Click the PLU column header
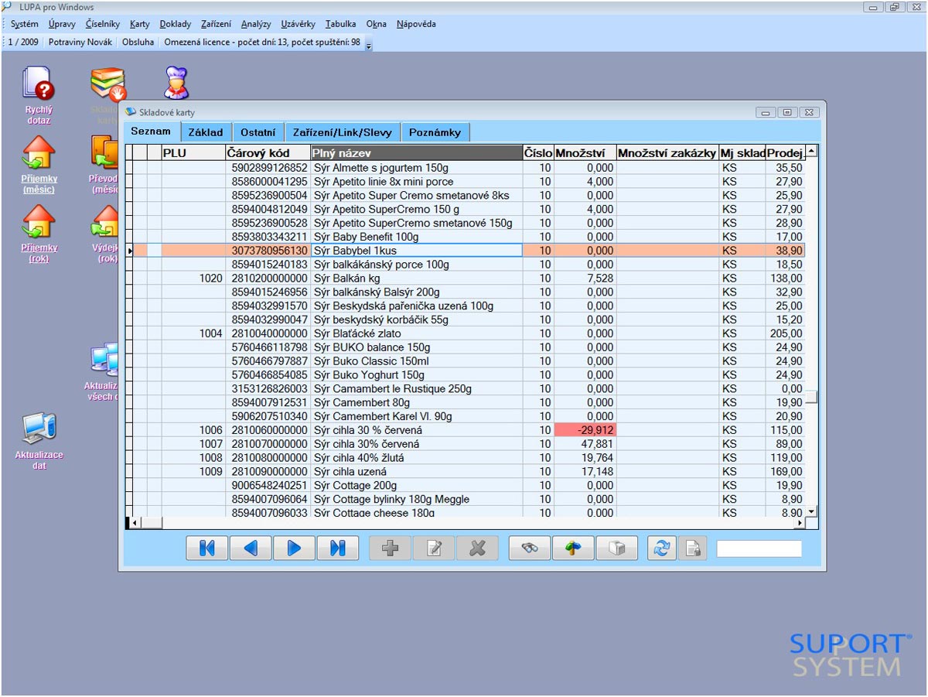The width and height of the screenshot is (928, 697). click(x=193, y=153)
